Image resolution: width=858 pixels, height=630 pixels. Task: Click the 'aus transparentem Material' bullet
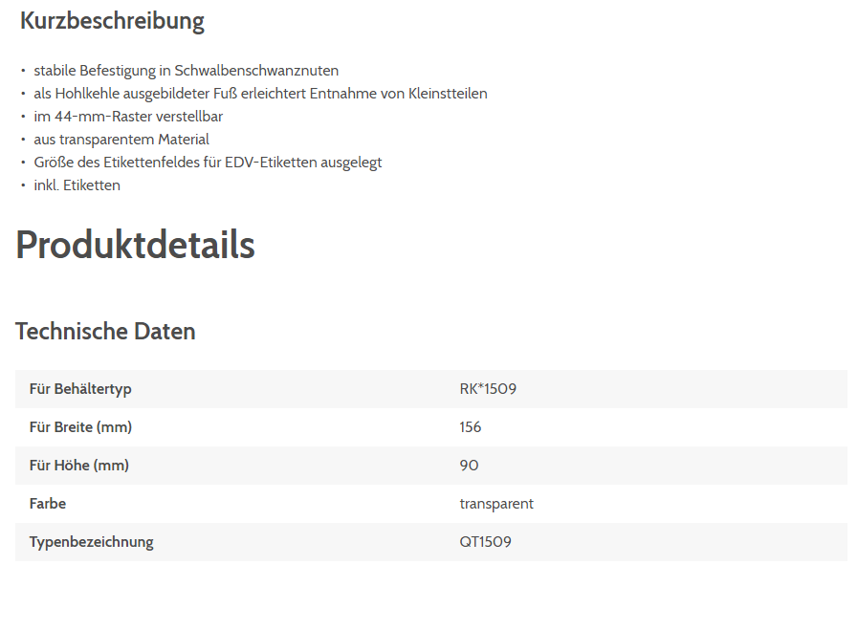tap(121, 140)
